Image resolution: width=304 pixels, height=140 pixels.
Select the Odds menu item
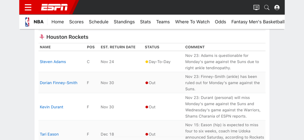pyautogui.click(x=220, y=22)
